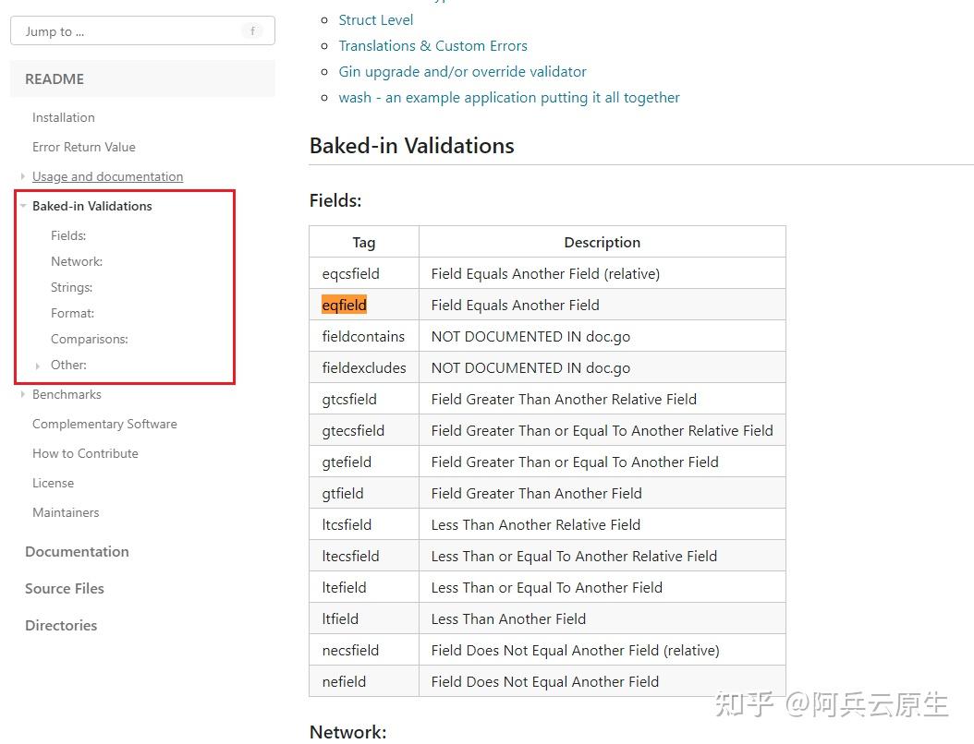Click the "f" shortcut icon in search box

pos(251,30)
